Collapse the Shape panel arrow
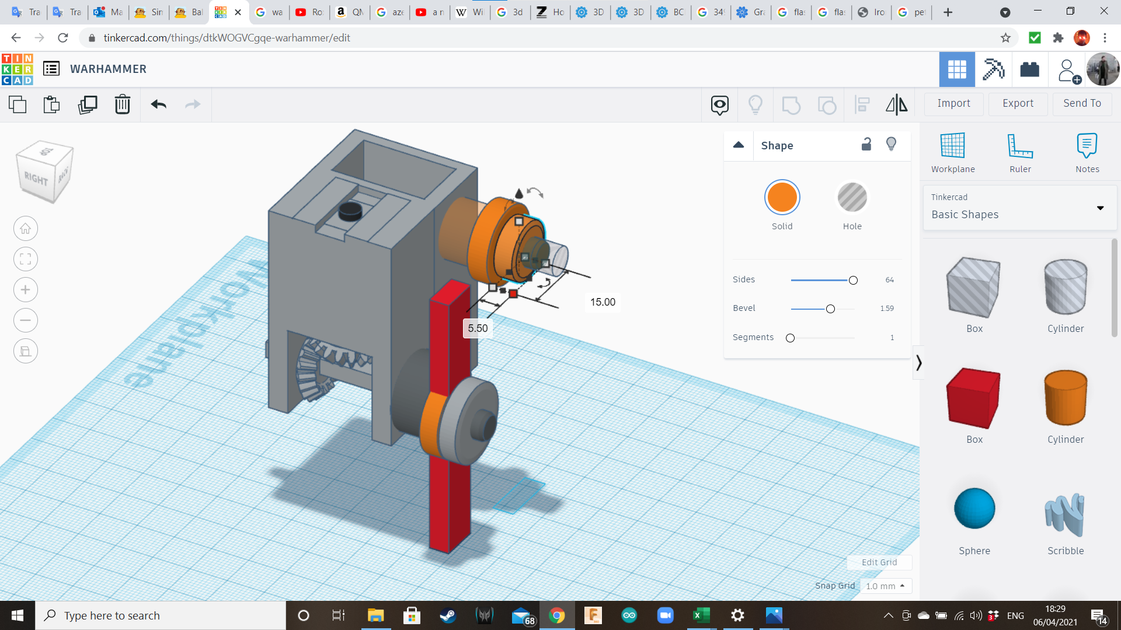This screenshot has width=1121, height=630. click(739, 145)
